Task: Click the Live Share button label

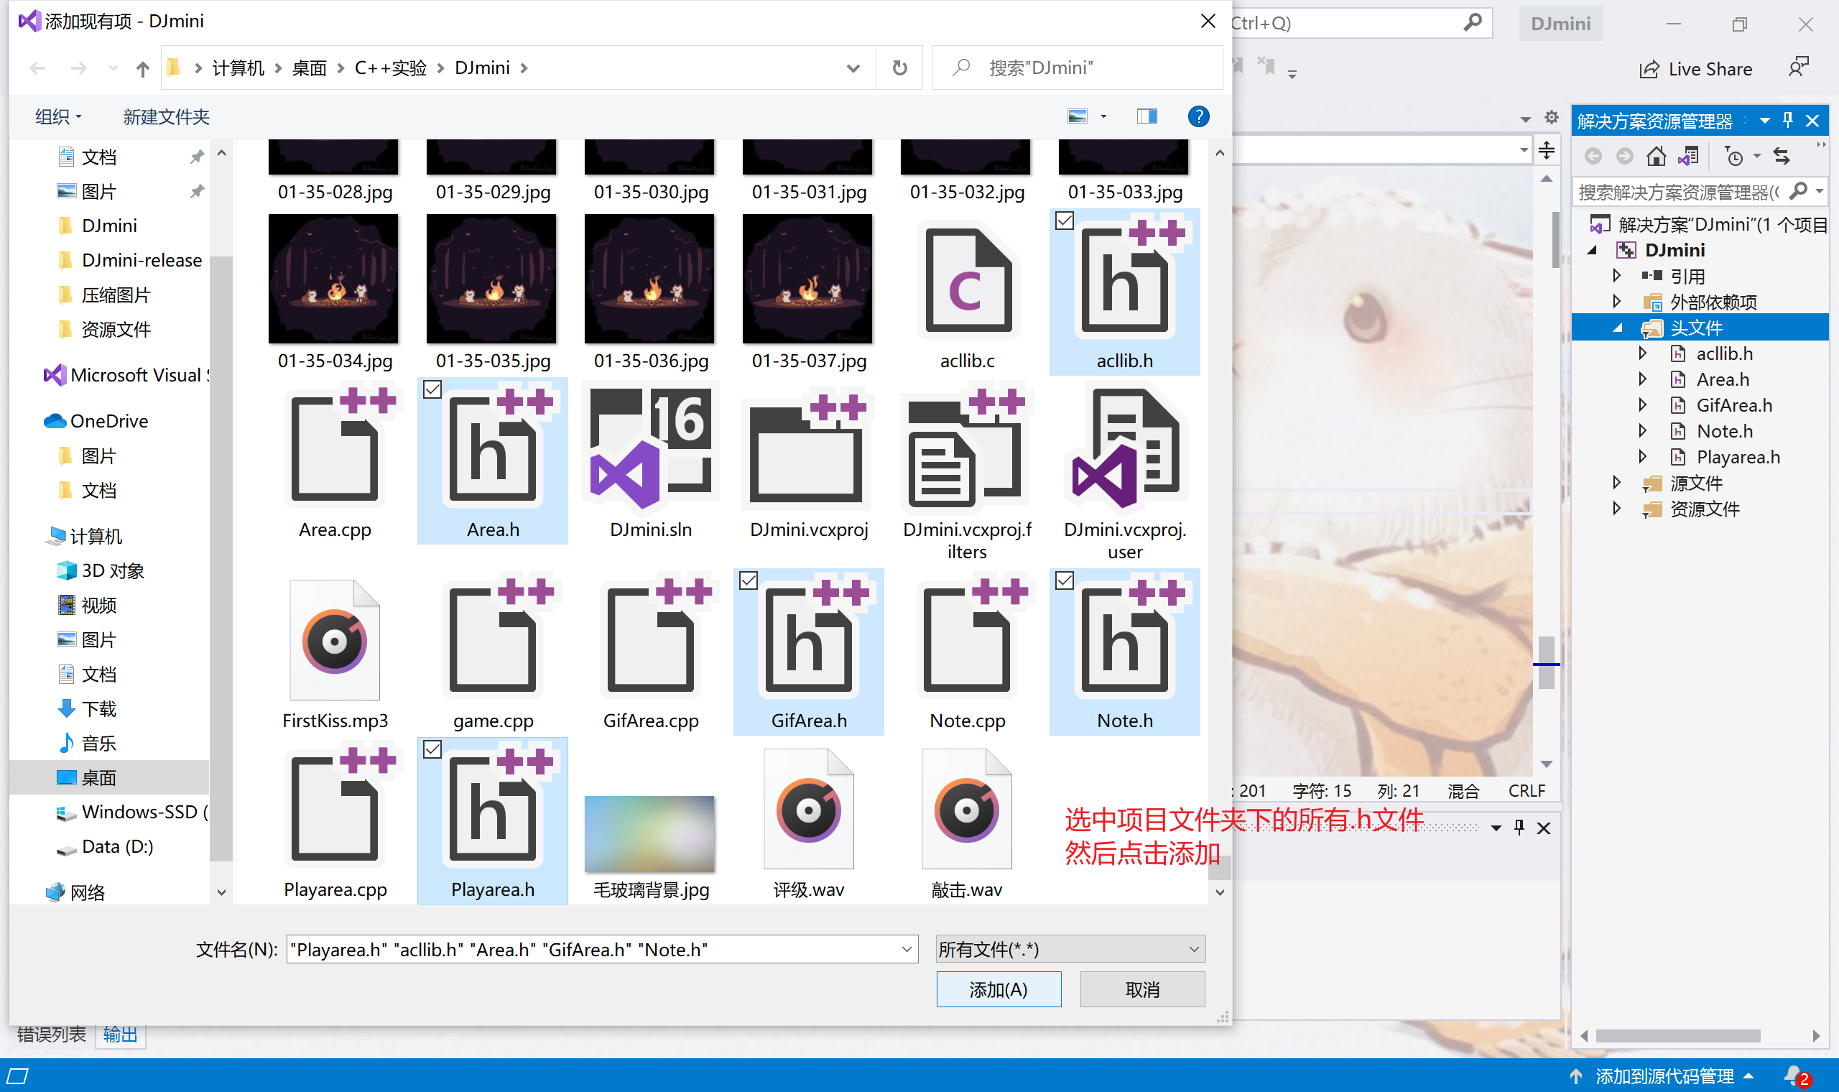Action: click(1710, 69)
